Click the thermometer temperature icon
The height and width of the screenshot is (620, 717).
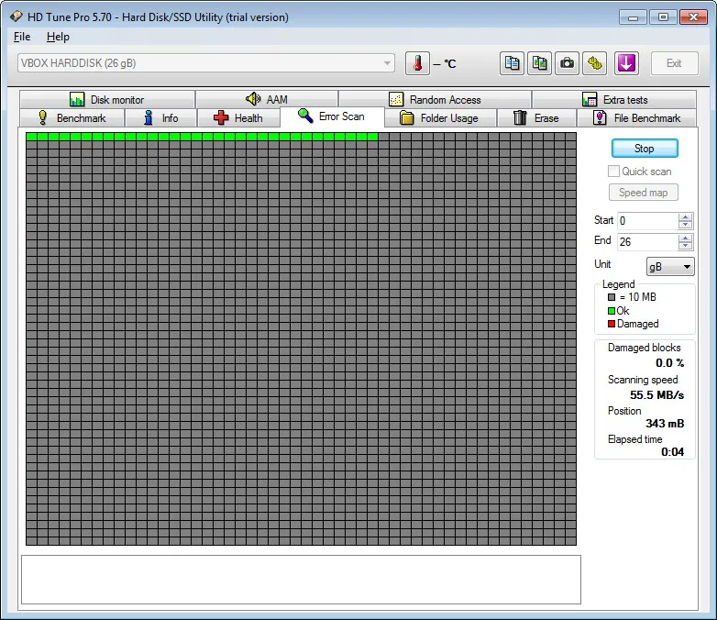point(417,63)
